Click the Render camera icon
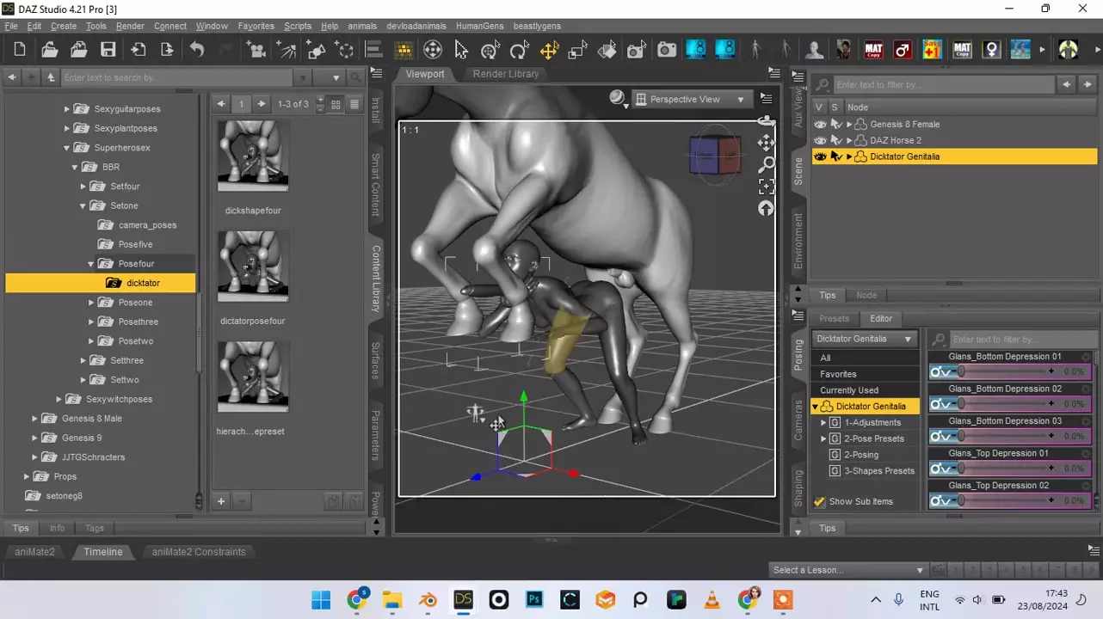 (x=667, y=50)
